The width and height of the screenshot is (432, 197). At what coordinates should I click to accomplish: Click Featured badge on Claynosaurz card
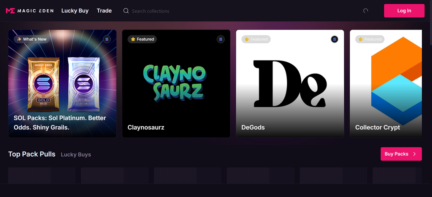(x=142, y=39)
